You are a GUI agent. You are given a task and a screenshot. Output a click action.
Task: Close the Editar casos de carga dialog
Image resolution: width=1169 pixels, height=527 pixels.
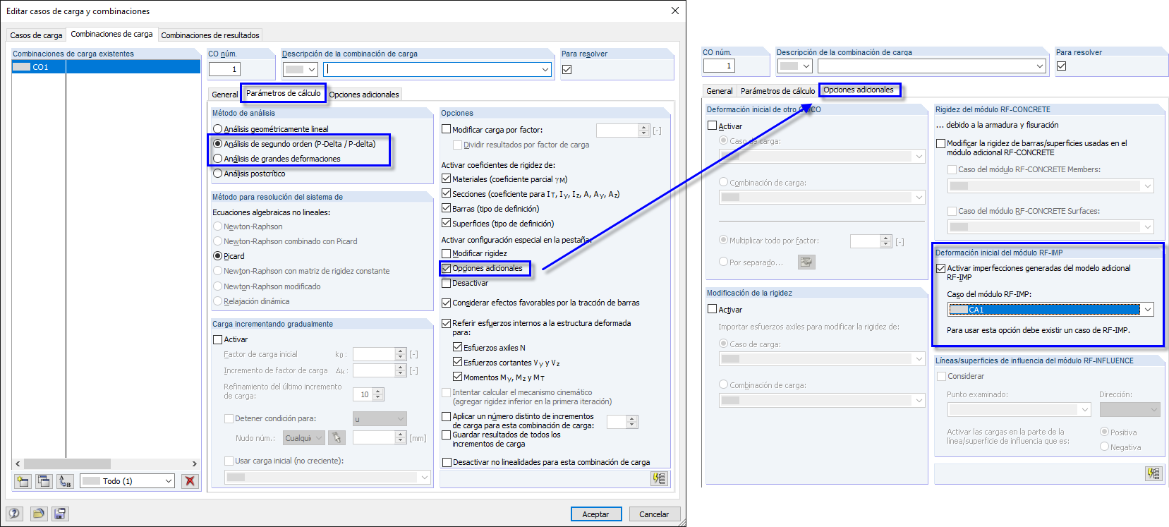click(674, 11)
